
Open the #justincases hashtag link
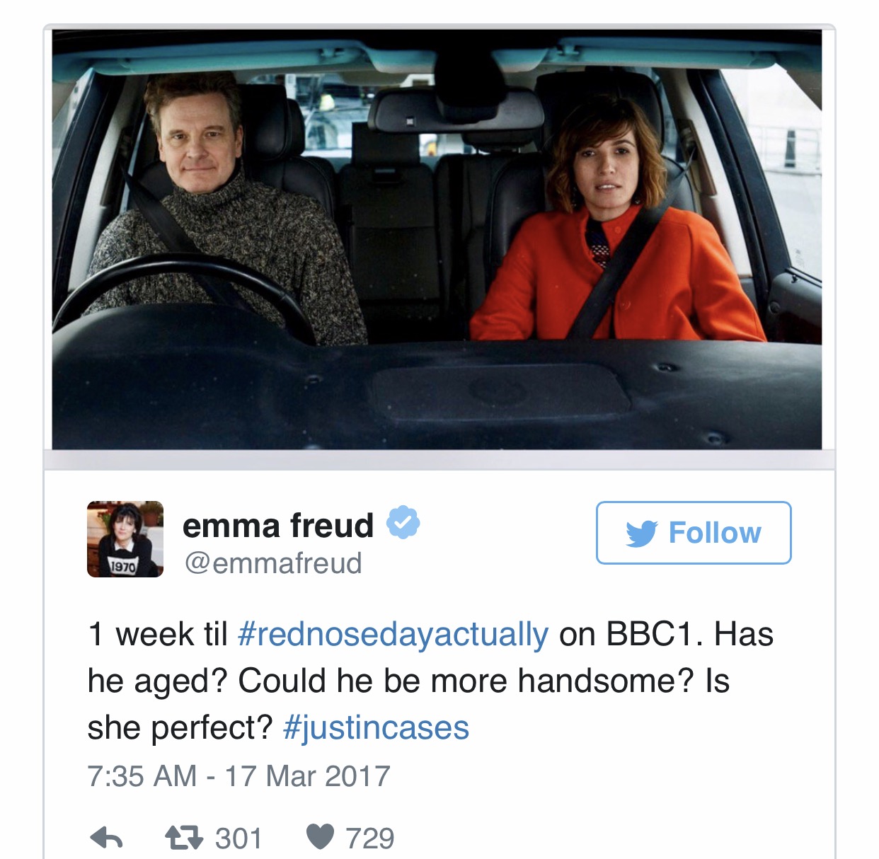(376, 727)
